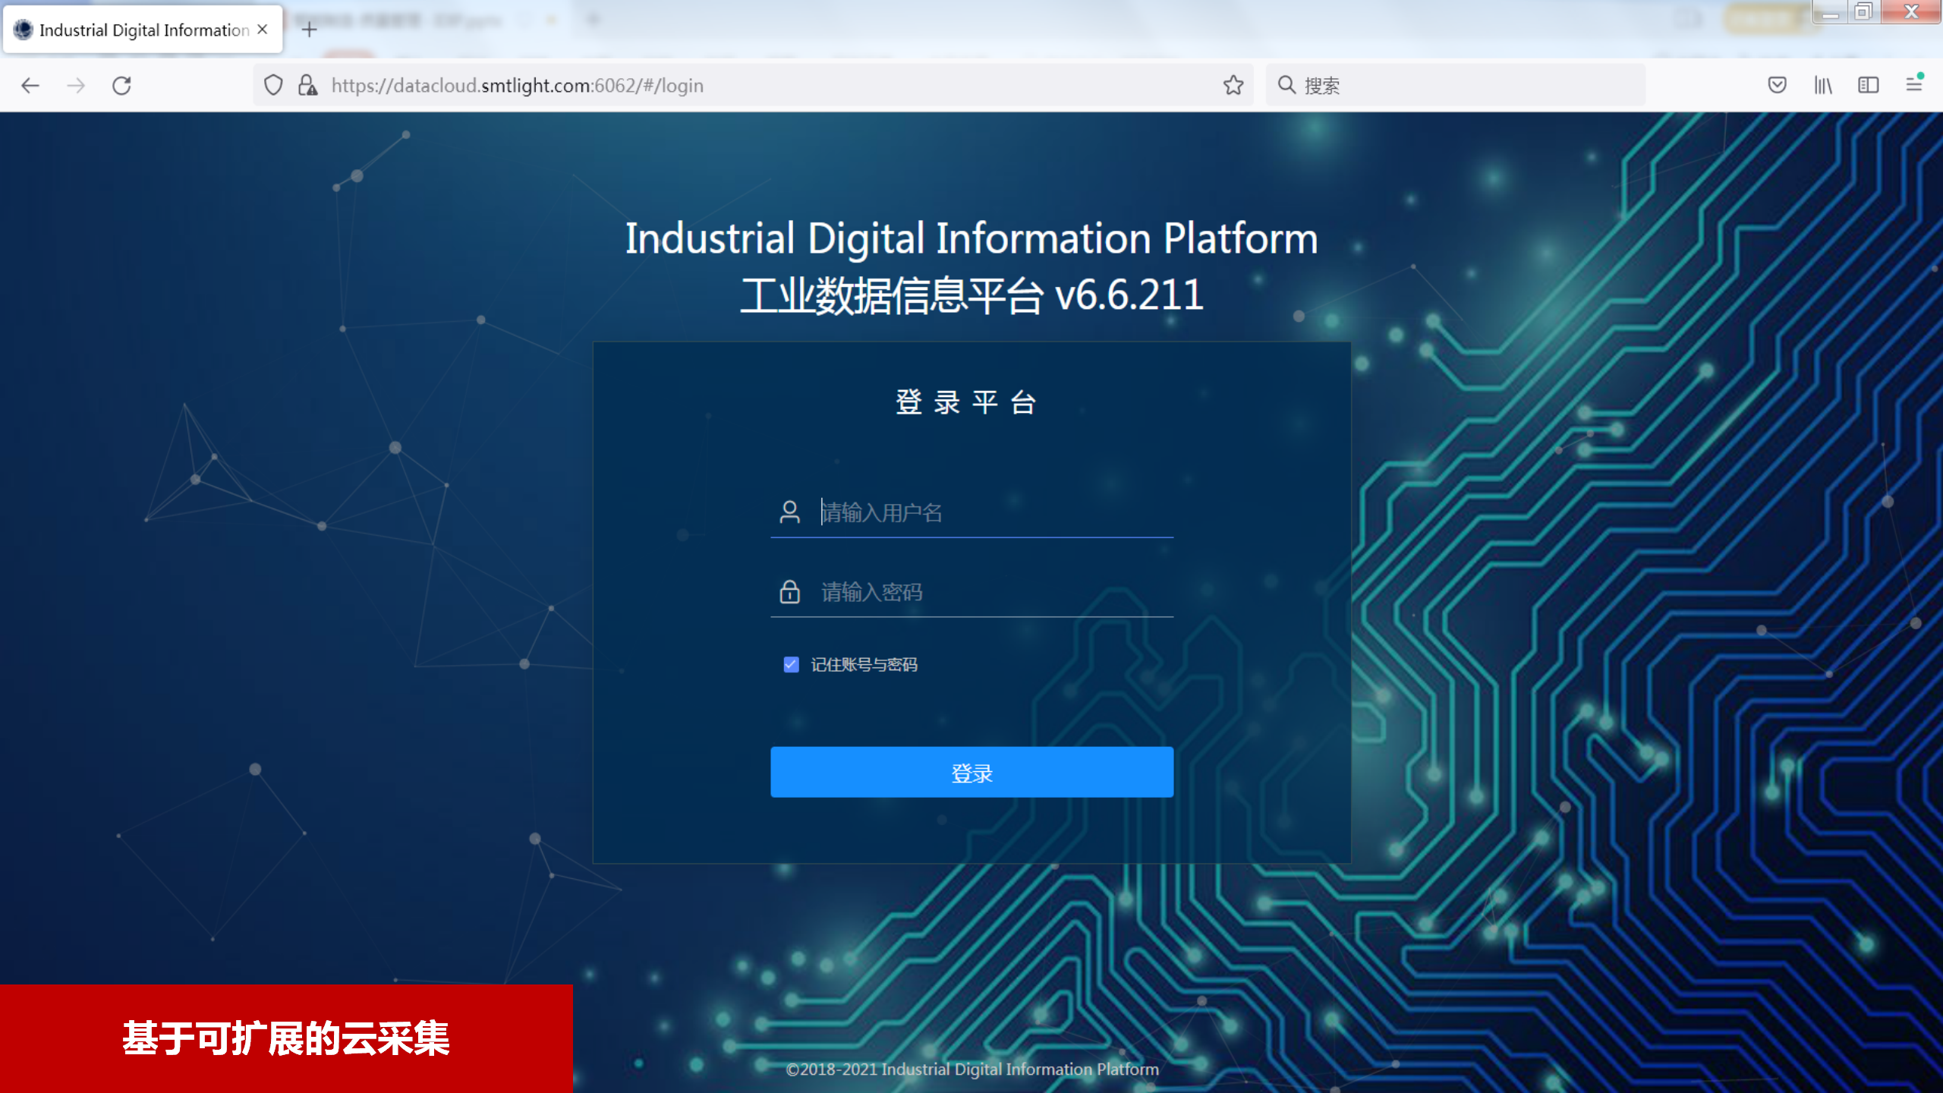Click the user avatar icon in form

coord(789,512)
